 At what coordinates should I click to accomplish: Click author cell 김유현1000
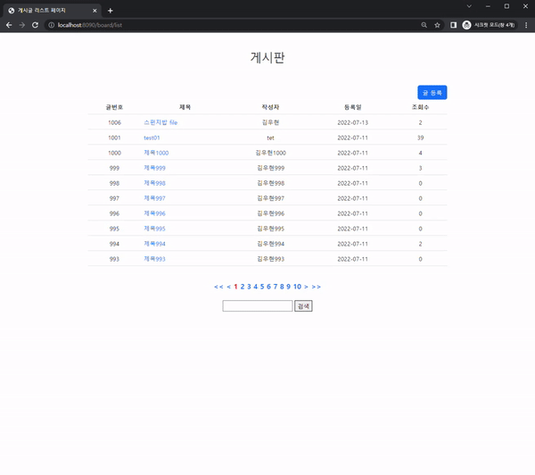tap(270, 153)
